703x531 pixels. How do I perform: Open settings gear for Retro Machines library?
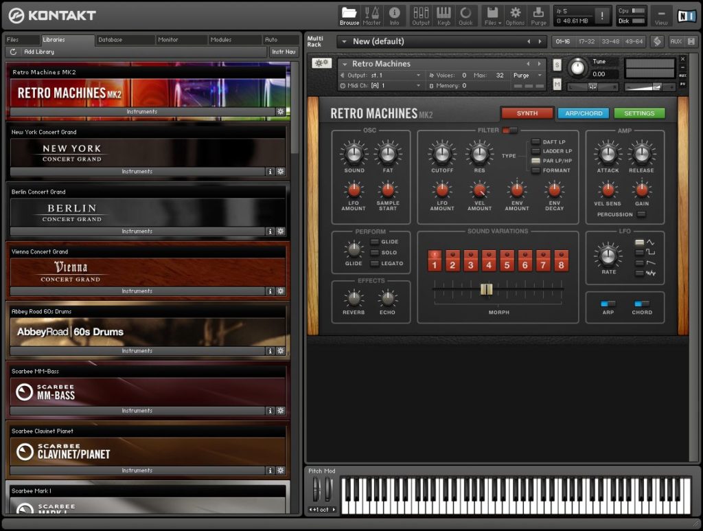280,111
